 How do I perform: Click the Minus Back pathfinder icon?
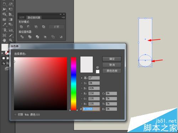[x=61, y=37]
